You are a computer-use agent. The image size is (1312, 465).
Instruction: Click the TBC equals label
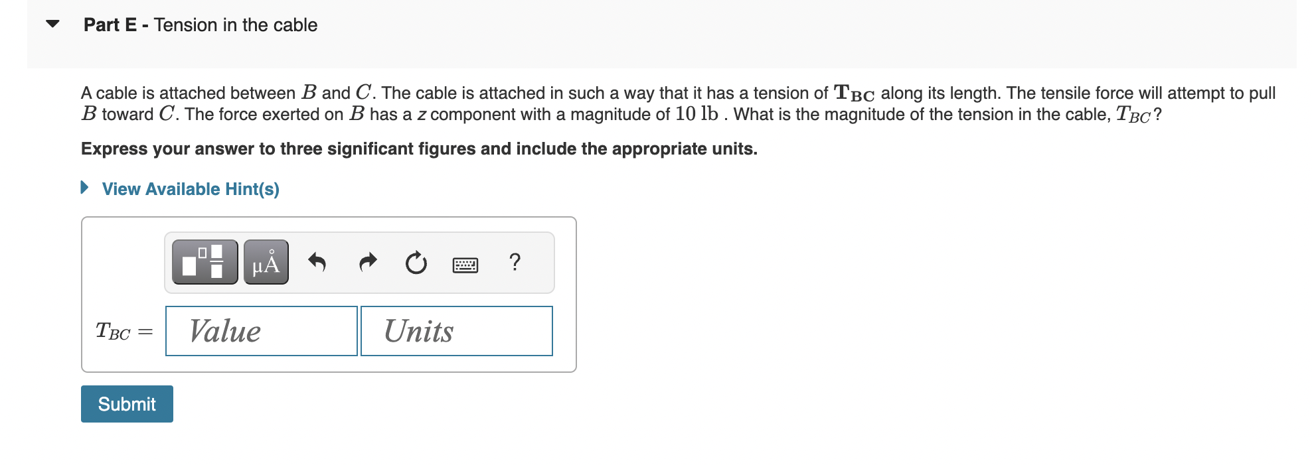tap(123, 330)
